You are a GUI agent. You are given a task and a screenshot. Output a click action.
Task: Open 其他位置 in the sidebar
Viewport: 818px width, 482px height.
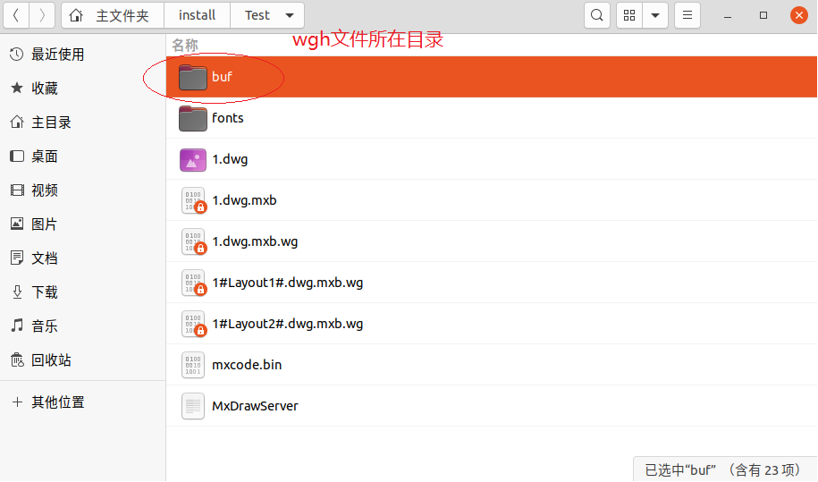[x=83, y=402]
